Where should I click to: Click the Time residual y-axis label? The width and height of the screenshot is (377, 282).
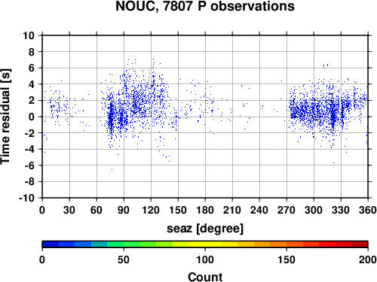click(5, 117)
